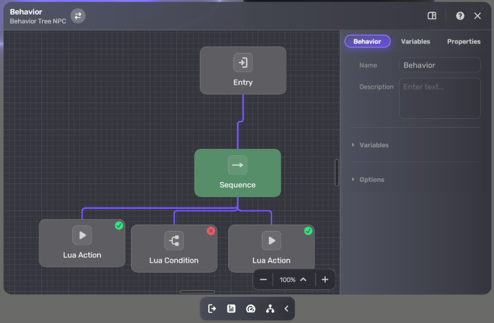Click green check on left Lua Action
The image size is (494, 323).
[119, 225]
